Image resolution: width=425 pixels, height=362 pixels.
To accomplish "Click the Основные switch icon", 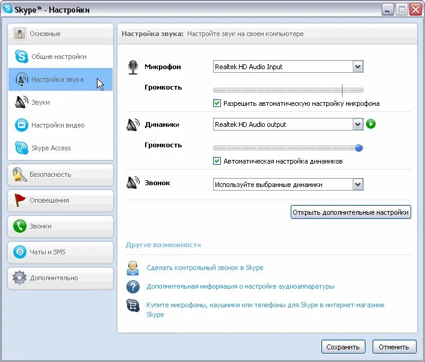I will [20, 34].
